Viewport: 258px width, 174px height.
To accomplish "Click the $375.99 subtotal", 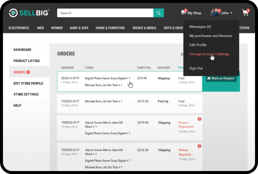I will [143, 101].
